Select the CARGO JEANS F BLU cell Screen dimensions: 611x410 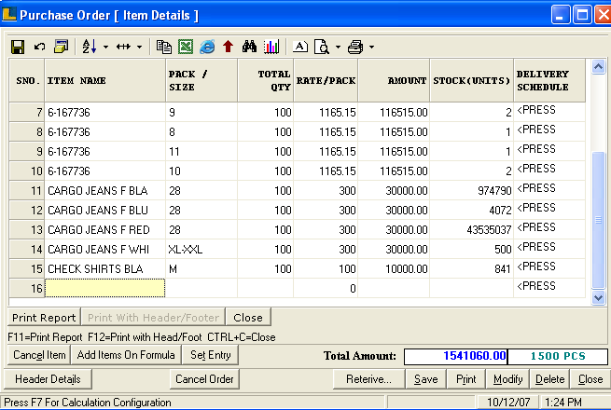point(104,210)
